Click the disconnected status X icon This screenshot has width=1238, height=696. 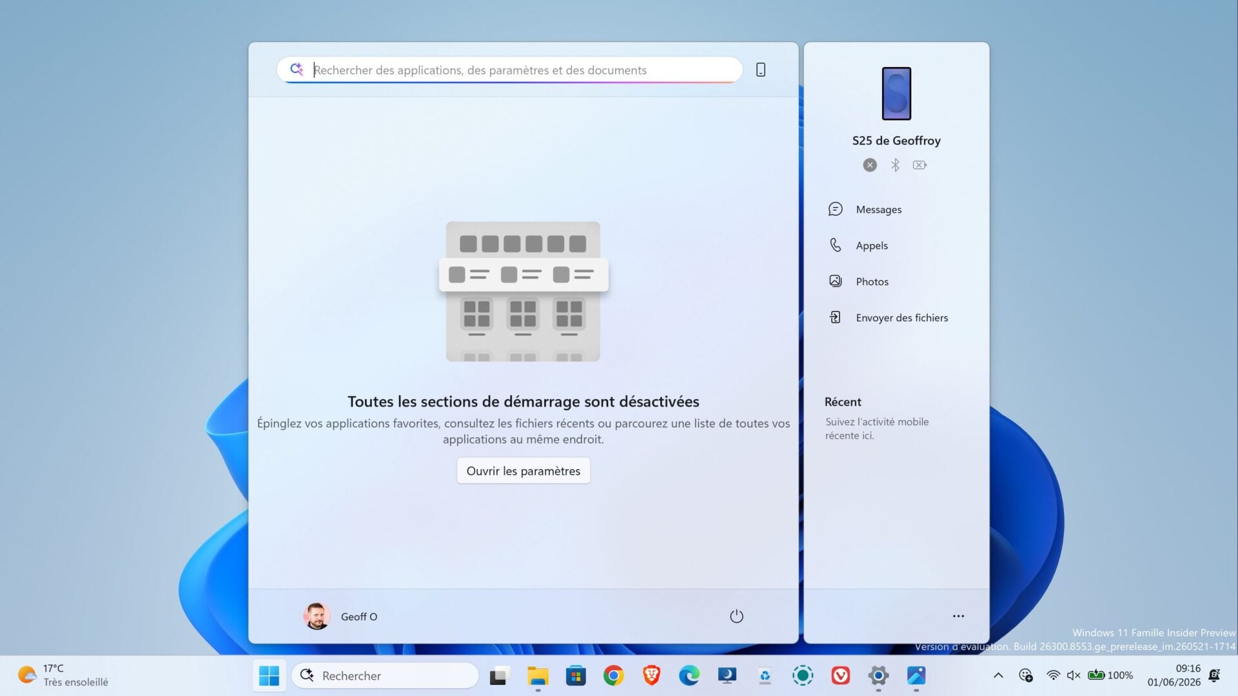coord(870,165)
